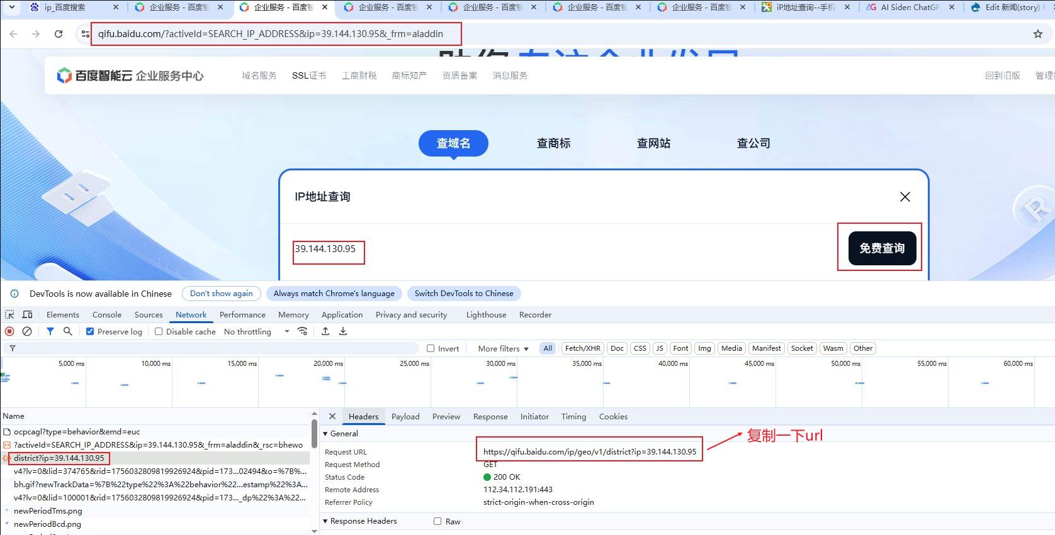Click the import HAR upload icon
Image resolution: width=1055 pixels, height=535 pixels.
click(325, 331)
